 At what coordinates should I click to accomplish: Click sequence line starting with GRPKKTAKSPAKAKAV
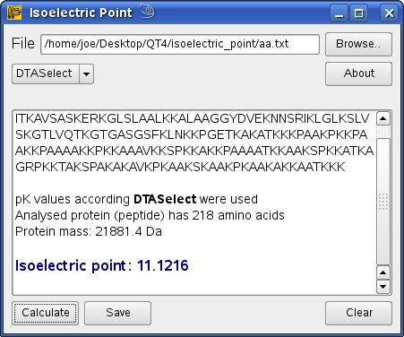click(180, 168)
